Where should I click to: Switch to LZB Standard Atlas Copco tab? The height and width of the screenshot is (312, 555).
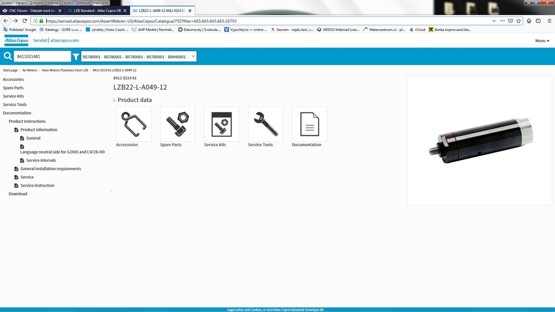[97, 11]
